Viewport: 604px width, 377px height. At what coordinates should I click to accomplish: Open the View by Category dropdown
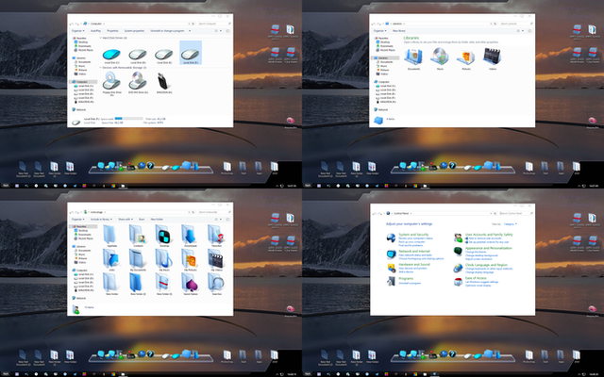pos(511,224)
